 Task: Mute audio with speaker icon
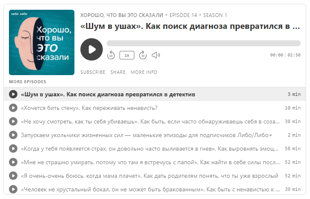[x=156, y=55]
